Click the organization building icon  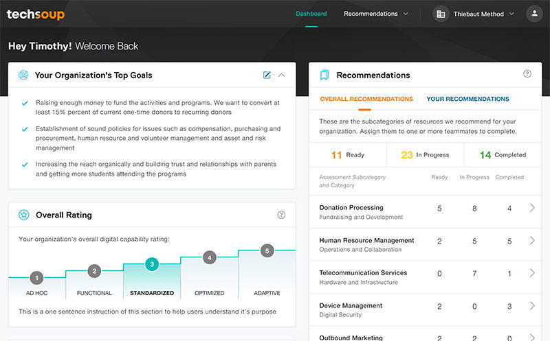tap(441, 14)
